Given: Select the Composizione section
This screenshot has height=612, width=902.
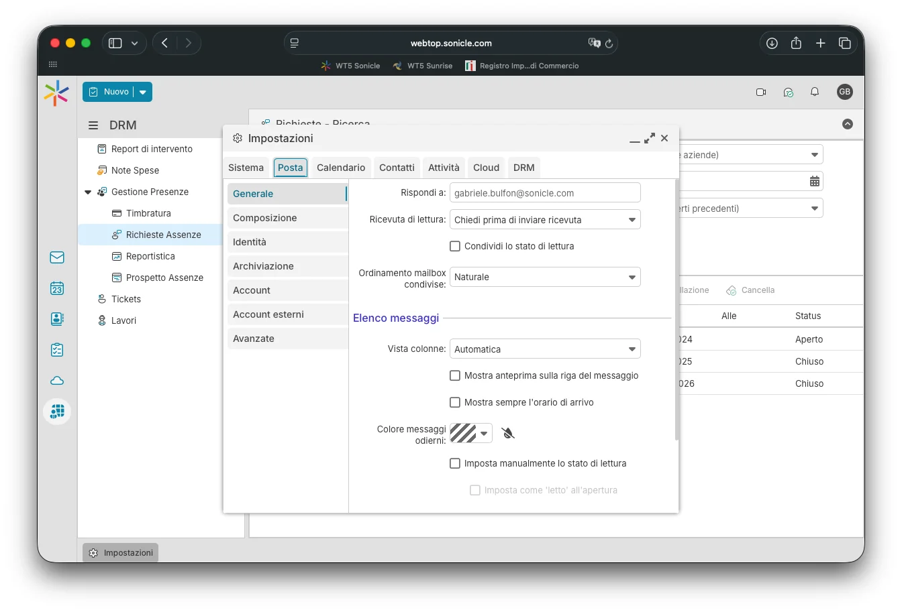Looking at the screenshot, I should coord(287,218).
